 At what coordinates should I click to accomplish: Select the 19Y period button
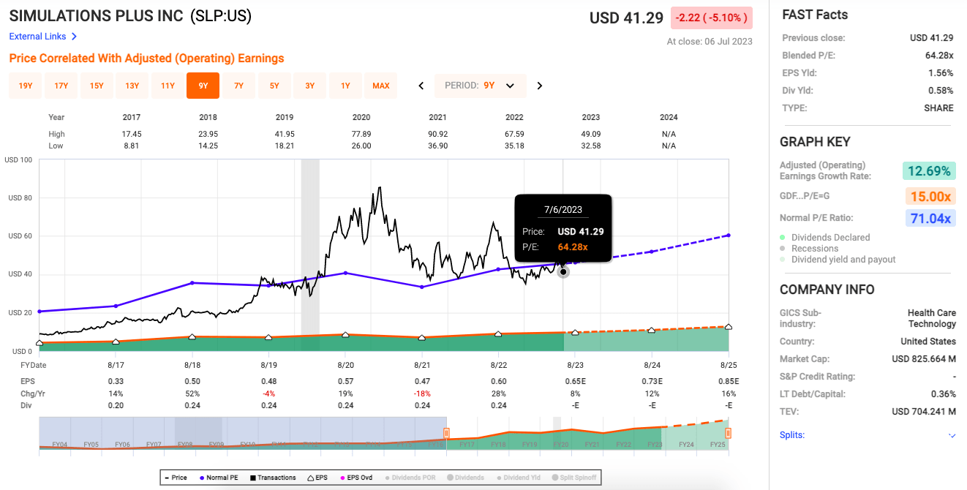pyautogui.click(x=25, y=85)
